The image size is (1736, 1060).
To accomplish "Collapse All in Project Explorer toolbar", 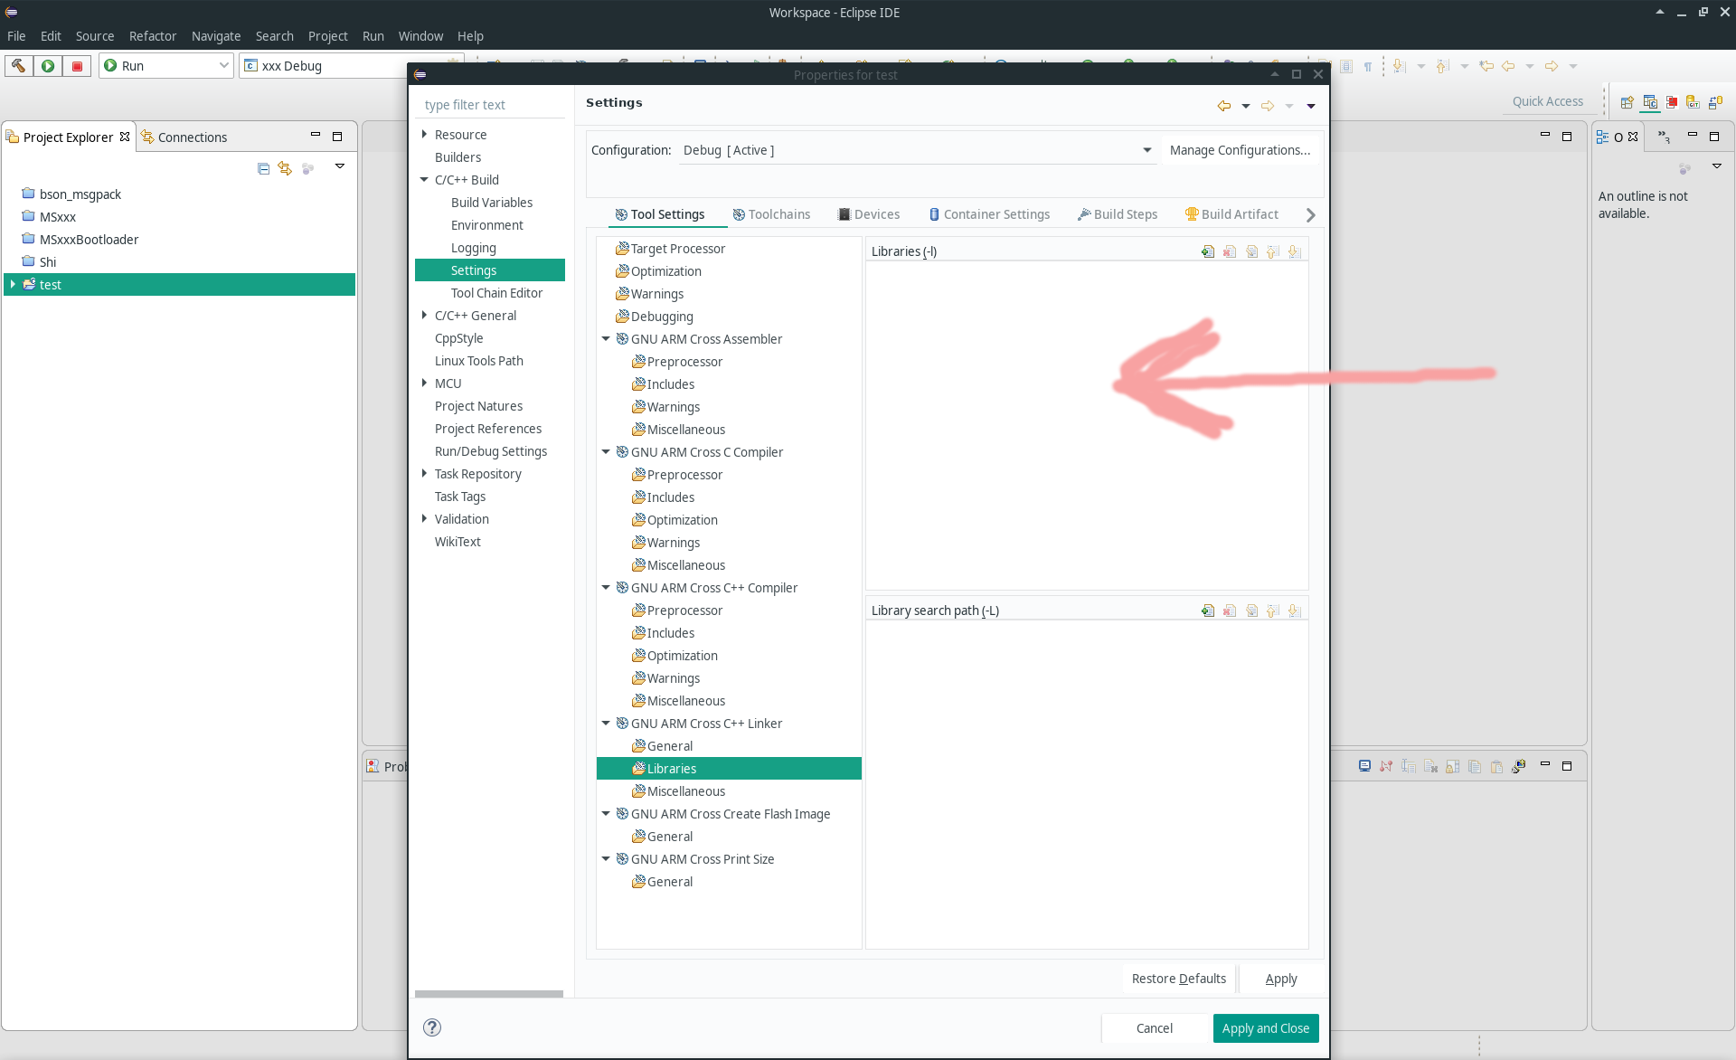I will (x=263, y=167).
